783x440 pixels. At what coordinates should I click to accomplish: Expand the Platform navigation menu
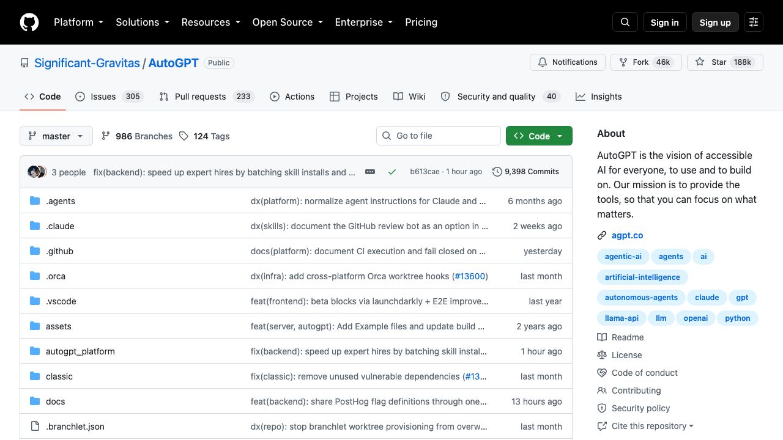79,22
